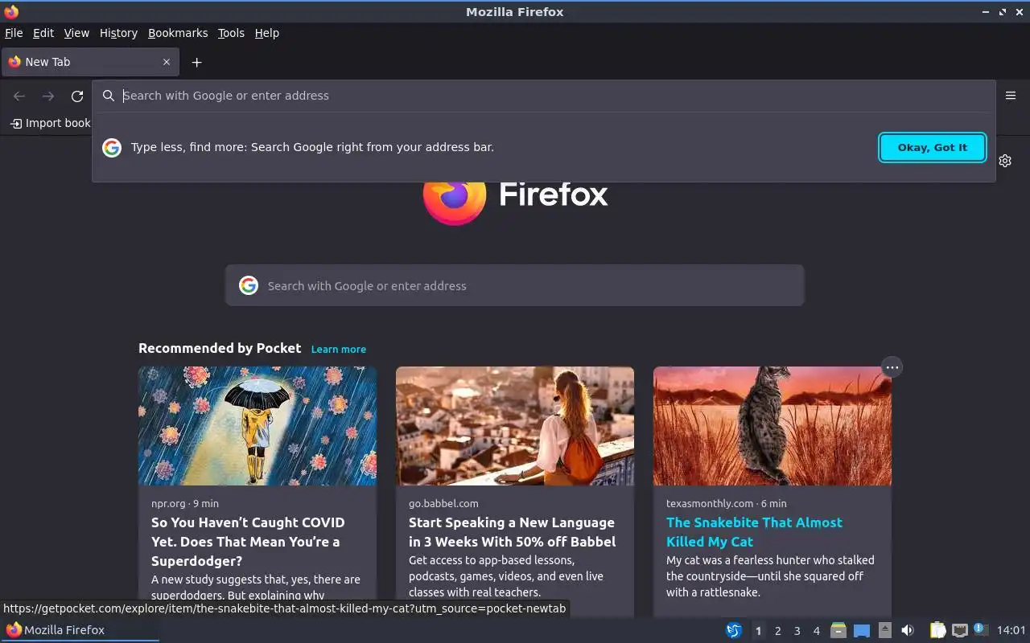
Task: Click the back navigation arrow
Action: pos(19,96)
